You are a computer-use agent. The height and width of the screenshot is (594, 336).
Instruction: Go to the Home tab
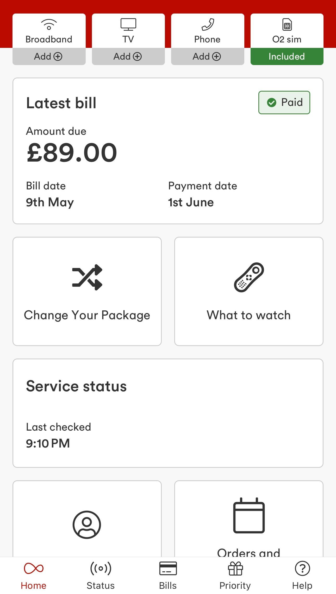click(34, 576)
